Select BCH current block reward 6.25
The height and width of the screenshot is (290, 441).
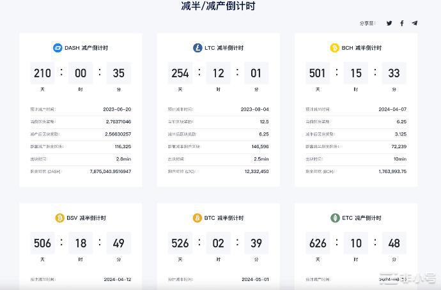coord(401,121)
